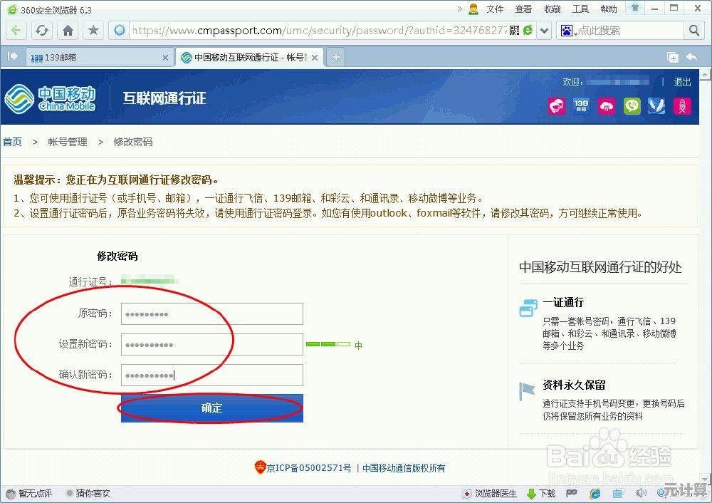
Task: Open the Fetion chat icon in header
Action: [x=556, y=106]
